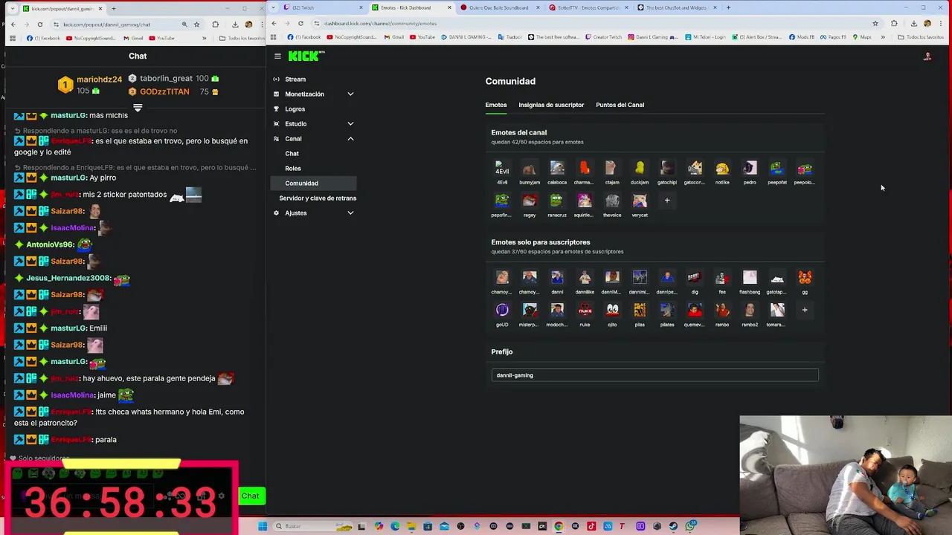
Task: Reload the Kick dashboard page
Action: [300, 23]
